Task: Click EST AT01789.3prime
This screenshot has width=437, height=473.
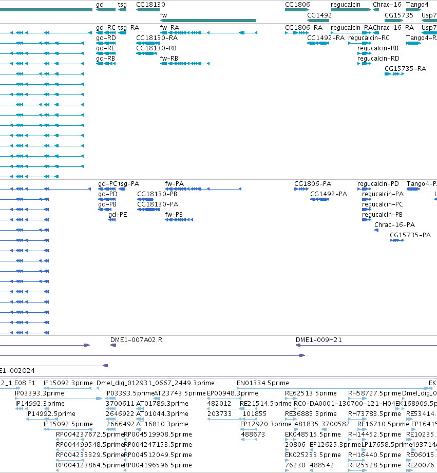Action: tap(140, 409)
